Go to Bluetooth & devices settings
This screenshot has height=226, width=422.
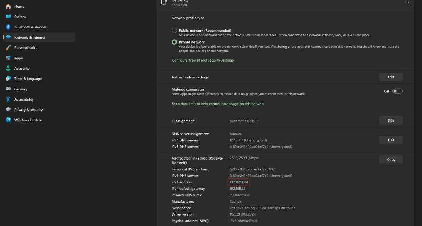[39, 27]
